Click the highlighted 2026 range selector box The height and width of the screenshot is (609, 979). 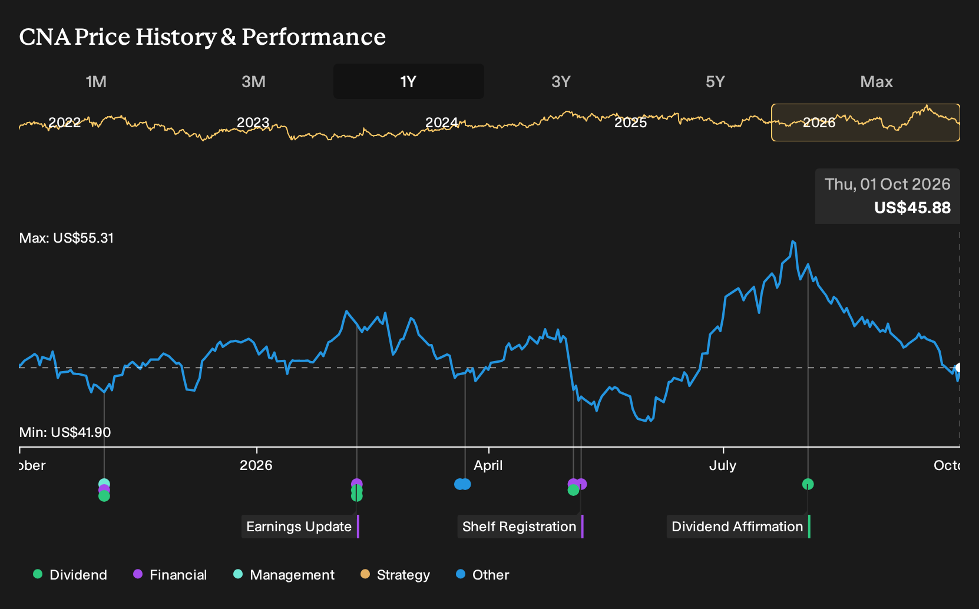pyautogui.click(x=865, y=123)
